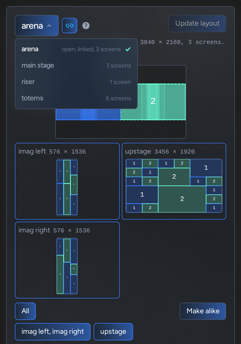241x344 pixels.
Task: Click the Update layout button
Action: 197,24
